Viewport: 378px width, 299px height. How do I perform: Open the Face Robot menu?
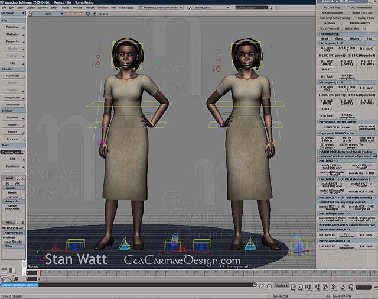pos(126,8)
